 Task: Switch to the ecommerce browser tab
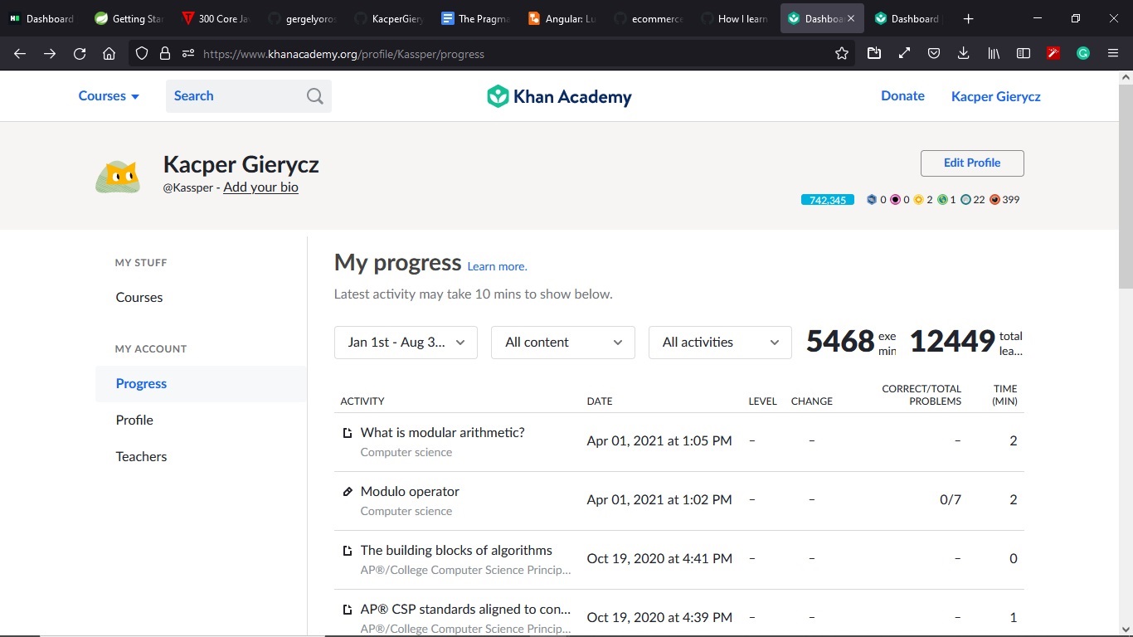pos(649,18)
